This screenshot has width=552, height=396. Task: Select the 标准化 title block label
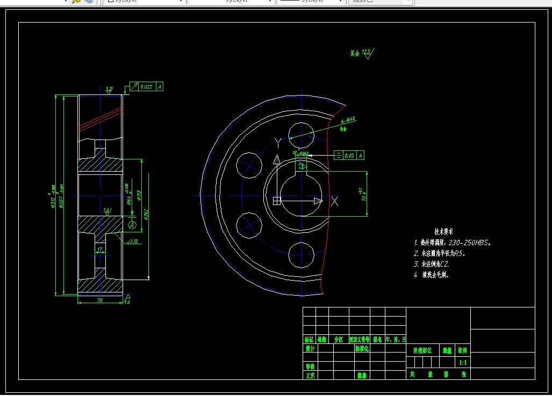click(362, 349)
